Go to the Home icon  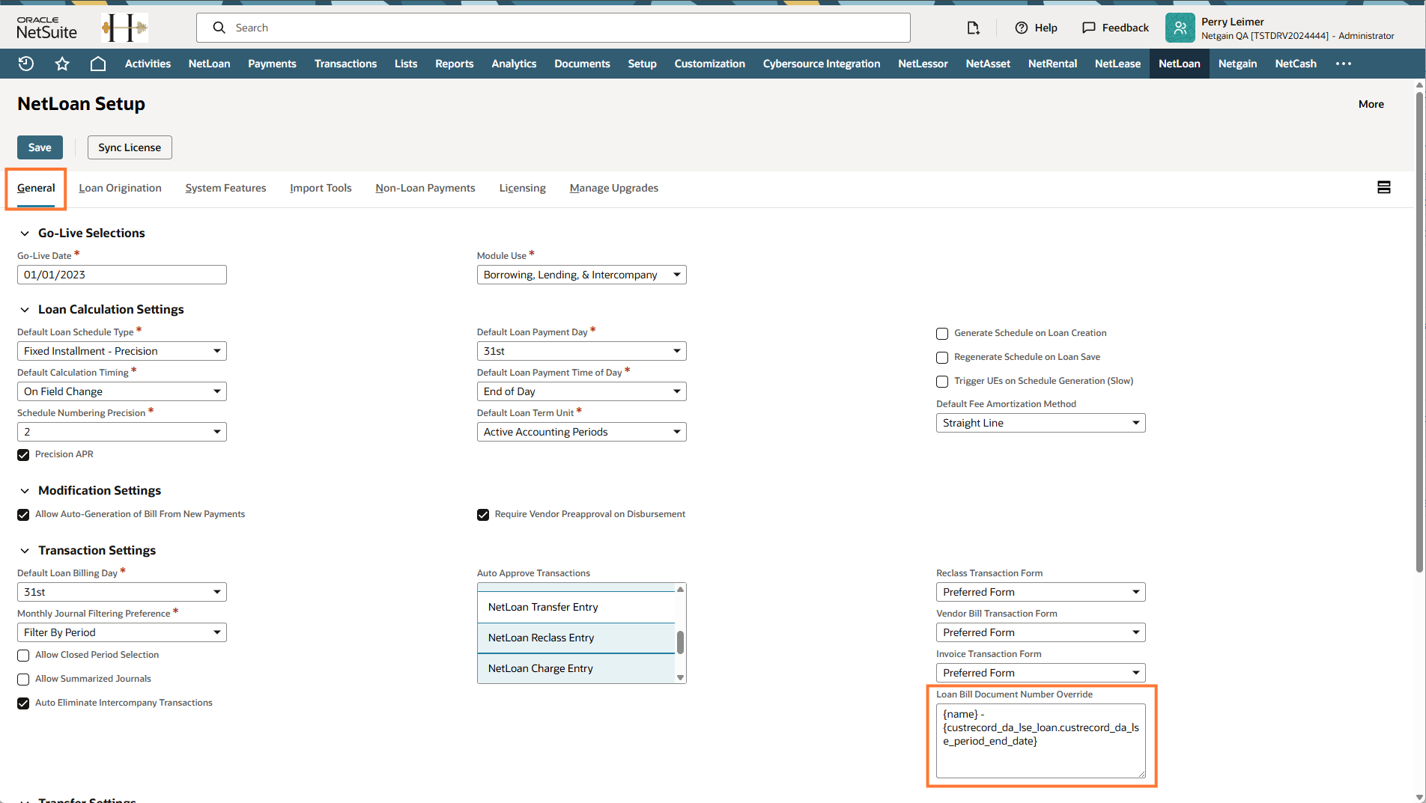[98, 64]
